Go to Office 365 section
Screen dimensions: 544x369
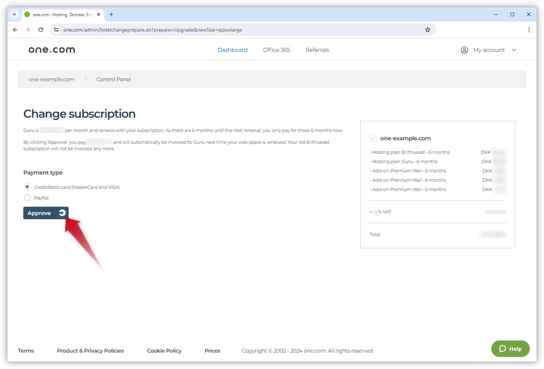(276, 50)
